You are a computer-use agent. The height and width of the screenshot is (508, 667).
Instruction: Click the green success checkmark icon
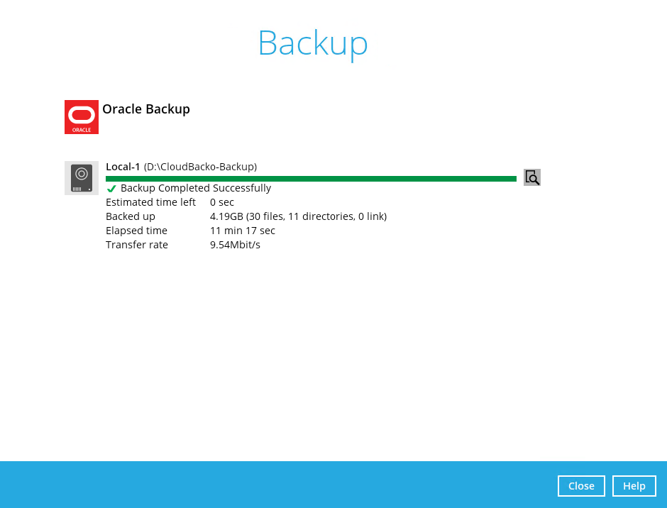tap(111, 189)
